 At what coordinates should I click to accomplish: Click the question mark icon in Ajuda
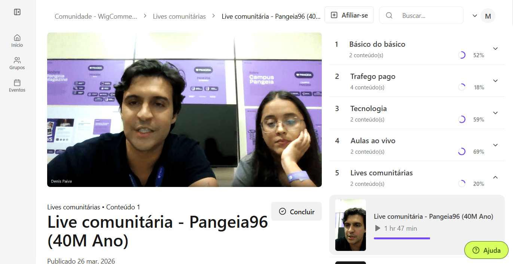[476, 251]
